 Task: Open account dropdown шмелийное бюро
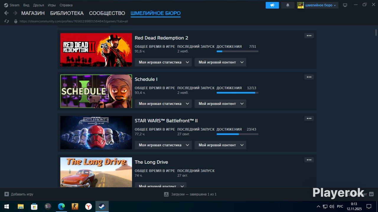click(x=321, y=5)
